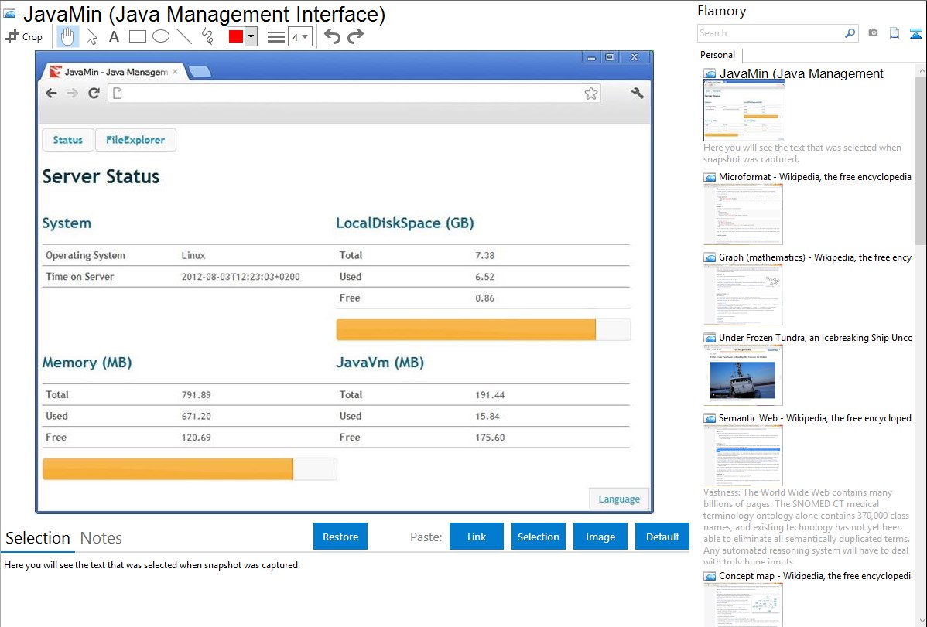Click the Image paste button
The height and width of the screenshot is (627, 927).
coord(600,537)
